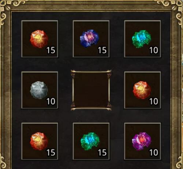Viewport: 183px width, 169px height.
Task: Click the 10 count on the magenta gem
Action: pos(154,153)
